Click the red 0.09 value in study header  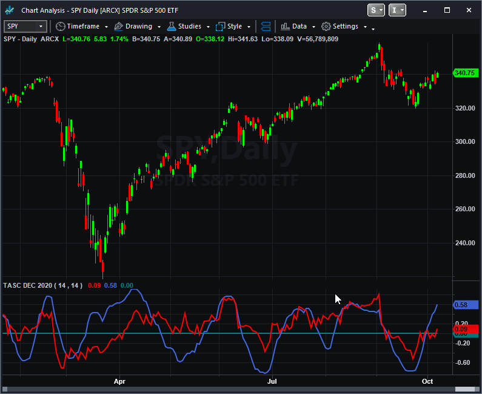pyautogui.click(x=95, y=286)
